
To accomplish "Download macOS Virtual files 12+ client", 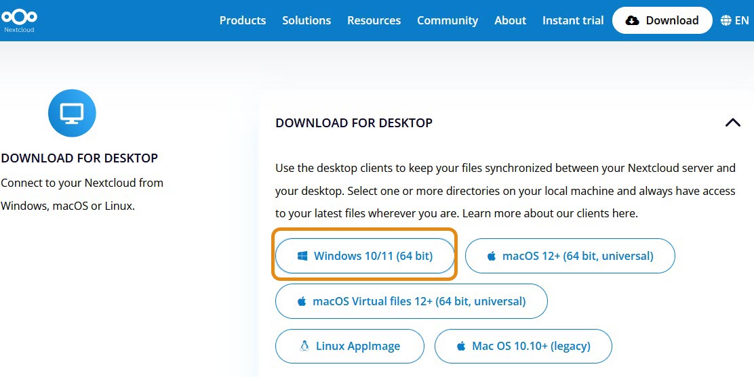I will coord(411,301).
